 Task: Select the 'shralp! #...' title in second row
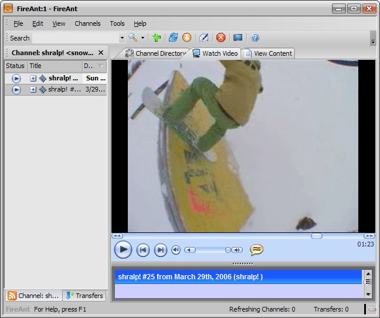(x=65, y=89)
